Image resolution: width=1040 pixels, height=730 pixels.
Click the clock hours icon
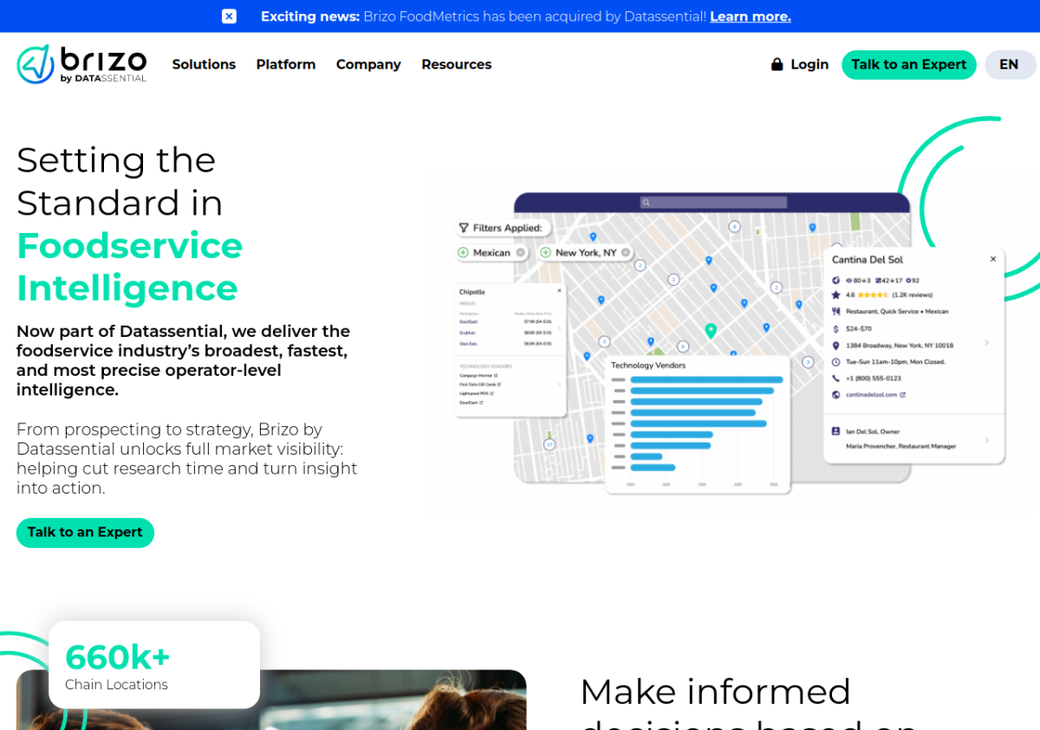point(835,362)
